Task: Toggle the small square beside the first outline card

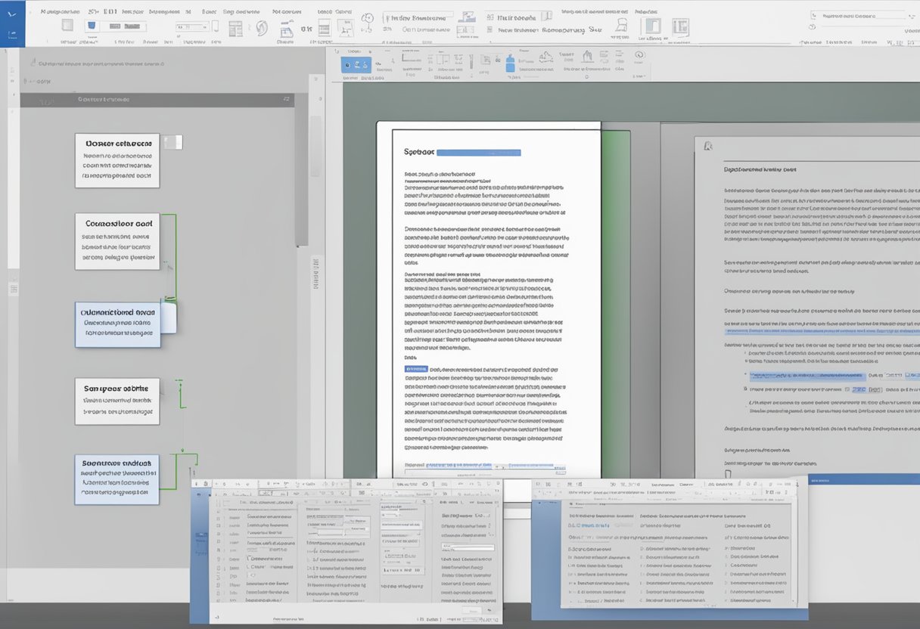Action: (172, 142)
